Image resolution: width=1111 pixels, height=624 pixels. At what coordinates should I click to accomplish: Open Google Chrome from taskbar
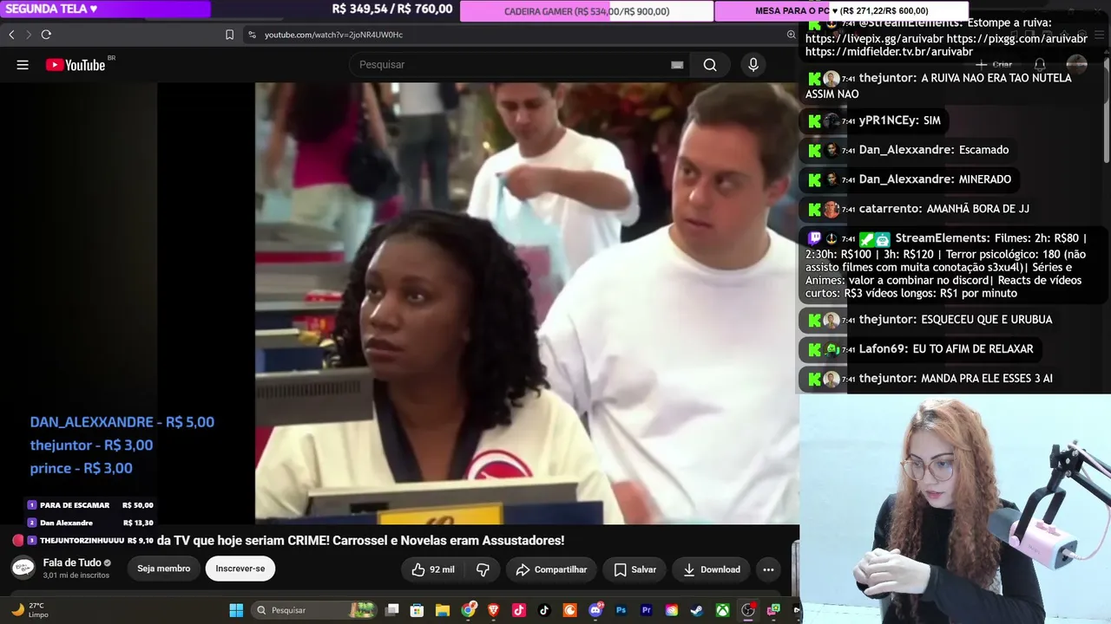click(469, 610)
